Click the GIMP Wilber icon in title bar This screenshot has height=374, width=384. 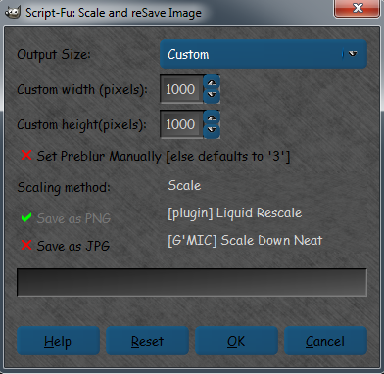13,12
